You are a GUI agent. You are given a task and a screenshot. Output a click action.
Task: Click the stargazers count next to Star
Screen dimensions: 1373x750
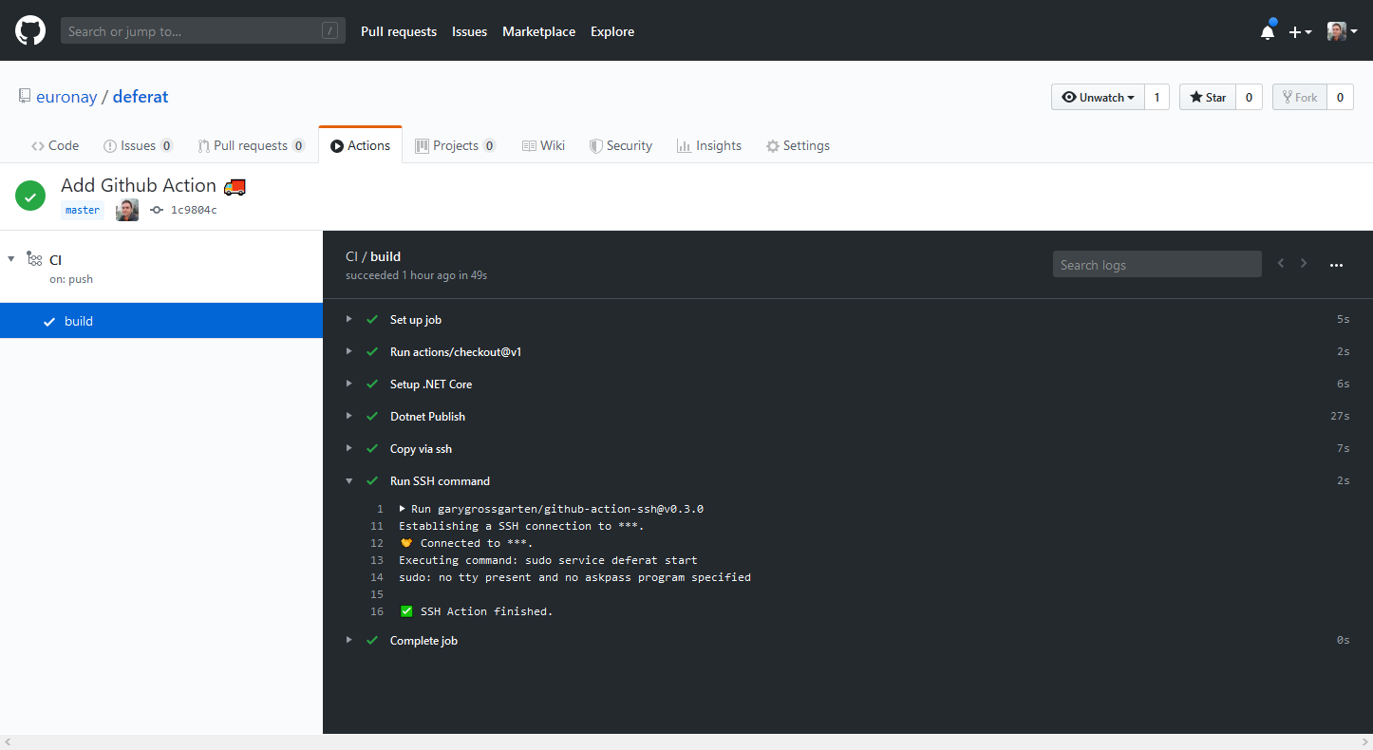coord(1249,97)
